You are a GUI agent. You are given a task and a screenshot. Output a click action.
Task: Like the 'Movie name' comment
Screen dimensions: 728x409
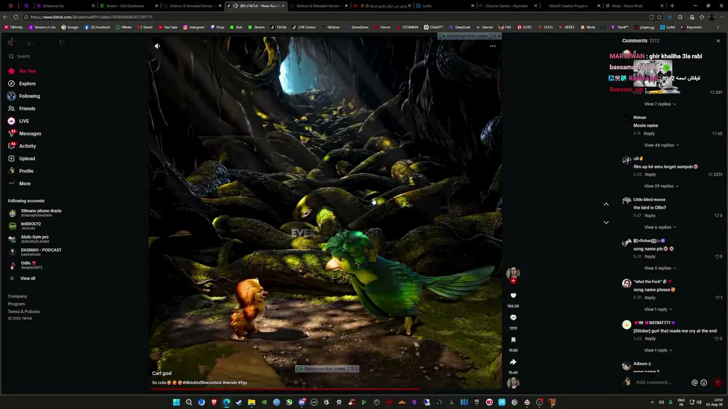(715, 133)
